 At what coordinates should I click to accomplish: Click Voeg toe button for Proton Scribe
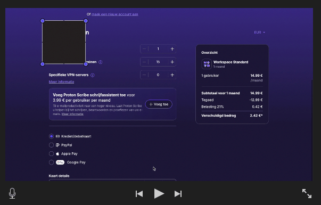pos(159,104)
